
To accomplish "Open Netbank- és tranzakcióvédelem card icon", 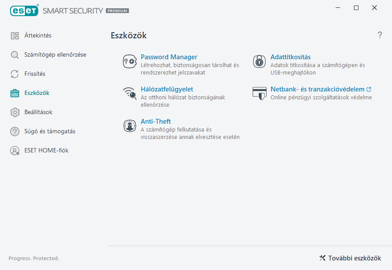I will tap(259, 93).
